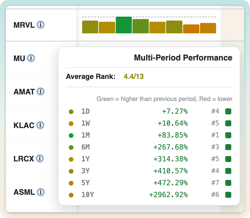This screenshot has width=250, height=218.
Task: Click the 1W period label
Action: coord(86,123)
